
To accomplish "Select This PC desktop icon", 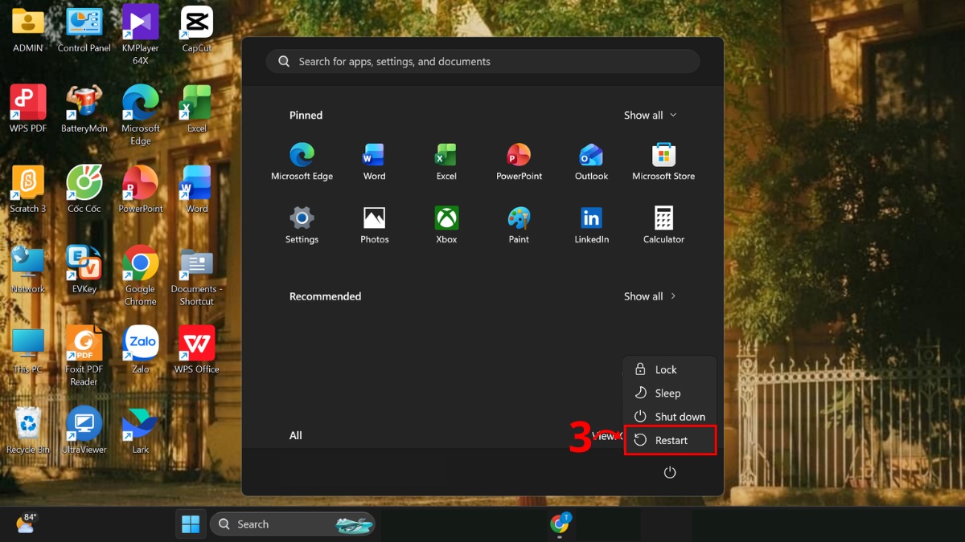I will pyautogui.click(x=28, y=350).
